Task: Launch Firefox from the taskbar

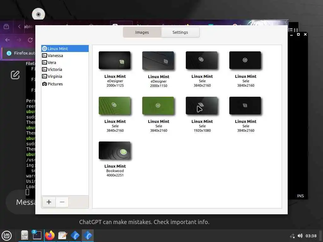Action: (x=50, y=235)
